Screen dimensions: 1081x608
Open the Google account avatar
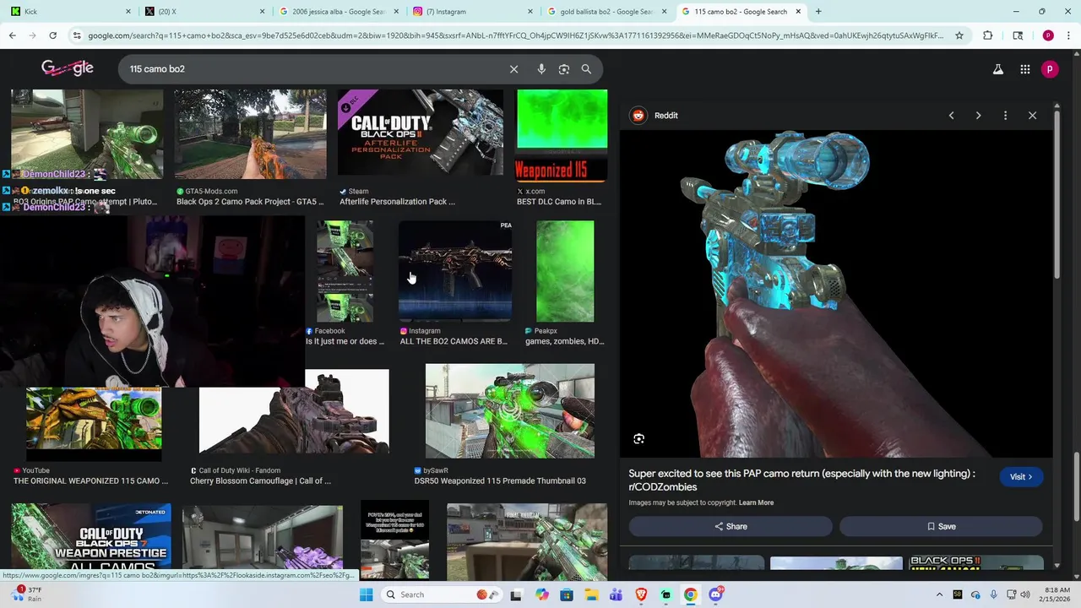pos(1050,69)
